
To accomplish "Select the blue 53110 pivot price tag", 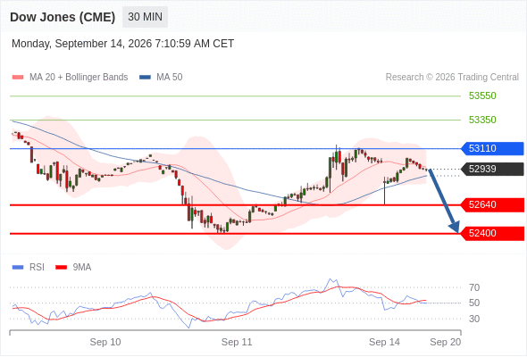I will pyautogui.click(x=492, y=148).
